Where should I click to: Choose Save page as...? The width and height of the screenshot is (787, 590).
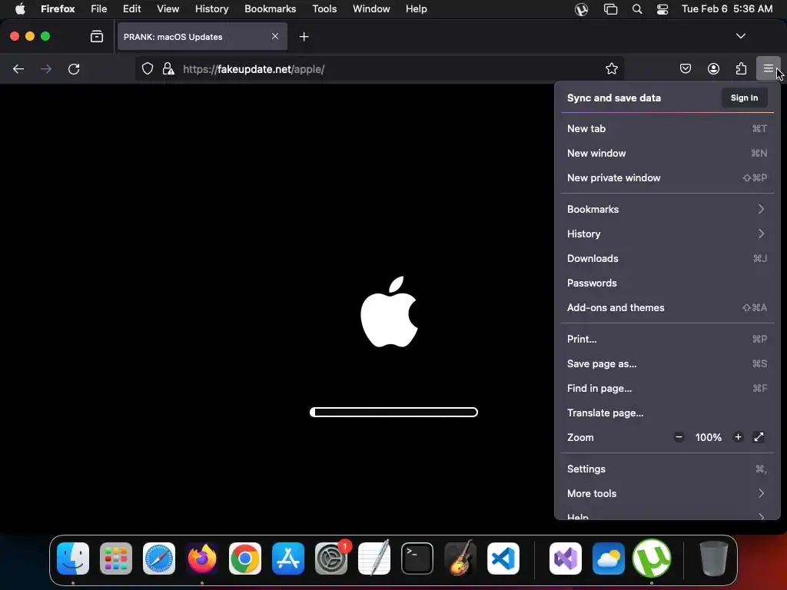(667, 363)
